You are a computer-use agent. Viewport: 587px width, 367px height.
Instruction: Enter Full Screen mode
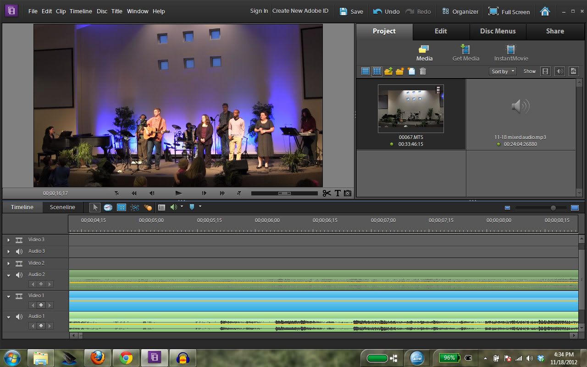coord(509,11)
